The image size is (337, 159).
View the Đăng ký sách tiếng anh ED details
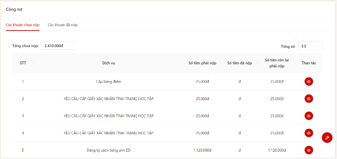[x=309, y=150]
